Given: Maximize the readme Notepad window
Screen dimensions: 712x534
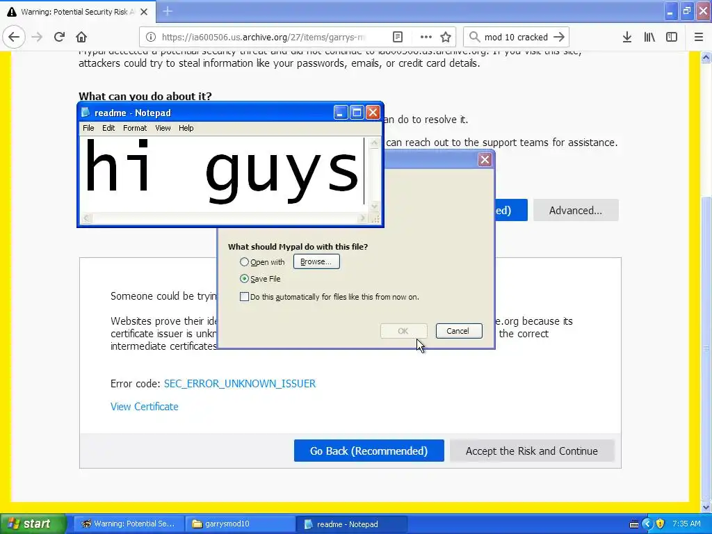Looking at the screenshot, I should coord(357,113).
